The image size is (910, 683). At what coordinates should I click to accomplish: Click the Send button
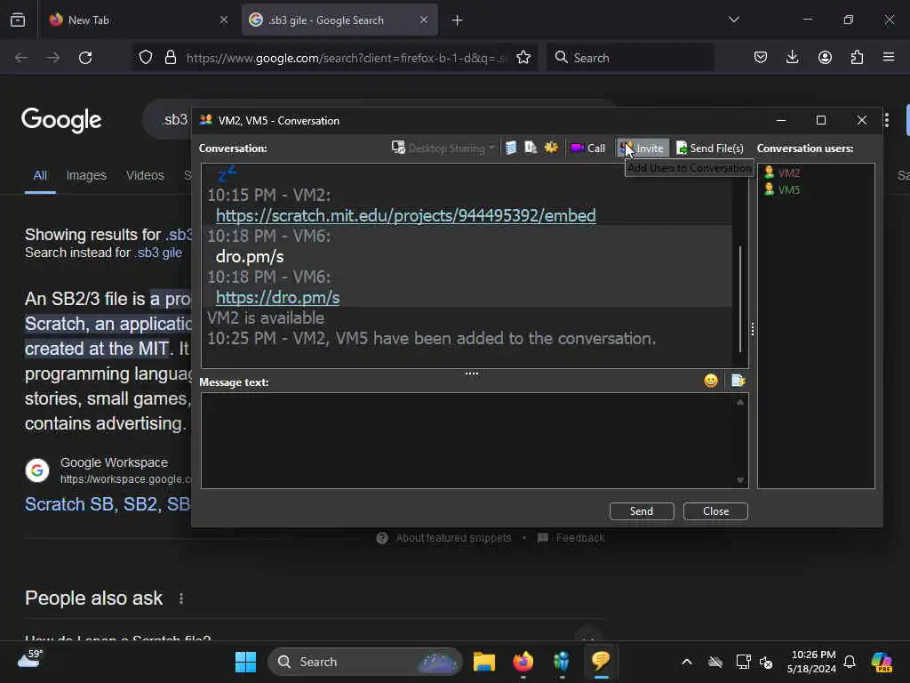point(642,511)
